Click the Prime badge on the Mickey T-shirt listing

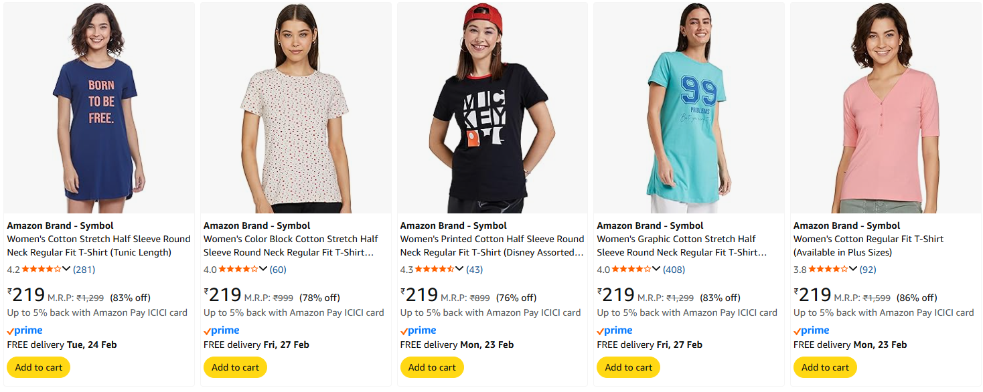coord(419,330)
